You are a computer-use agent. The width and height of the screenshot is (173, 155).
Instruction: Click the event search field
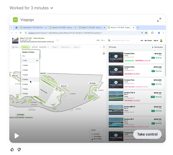[x=122, y=40]
